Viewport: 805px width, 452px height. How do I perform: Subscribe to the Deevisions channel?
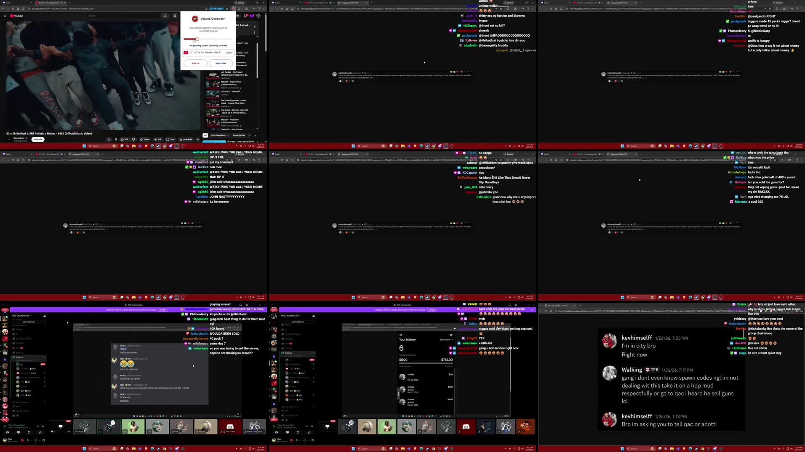point(37,139)
